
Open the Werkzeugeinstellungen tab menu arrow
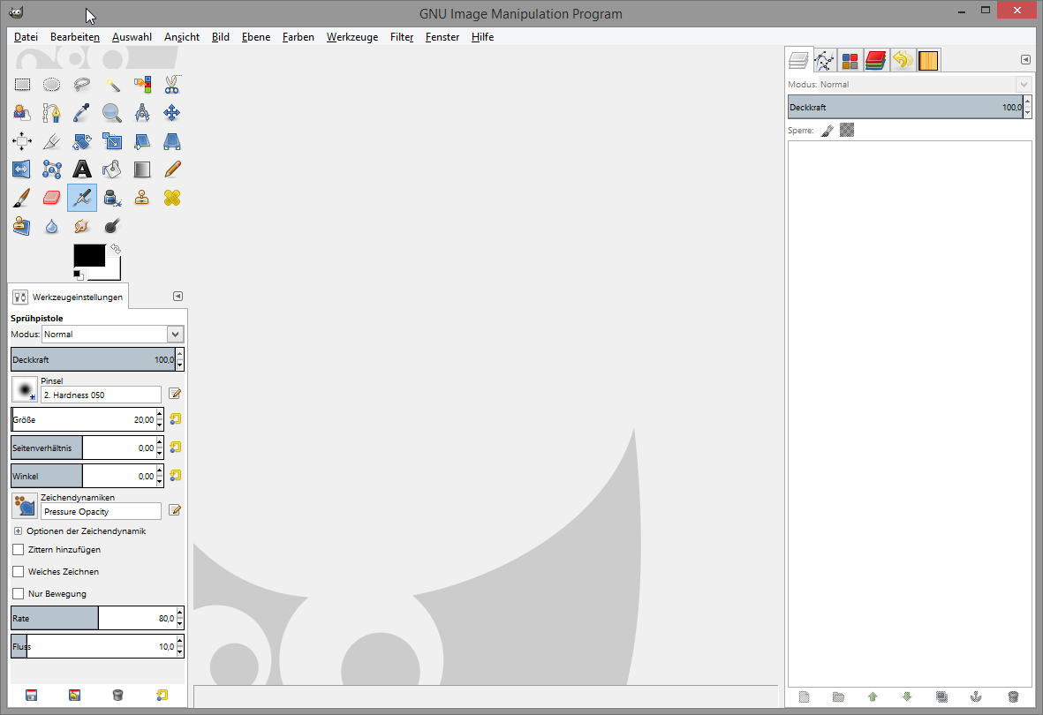tap(178, 297)
